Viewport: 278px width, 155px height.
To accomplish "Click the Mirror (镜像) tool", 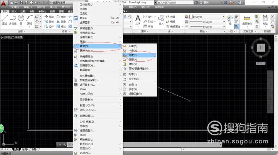I will pyautogui.click(x=61, y=22).
